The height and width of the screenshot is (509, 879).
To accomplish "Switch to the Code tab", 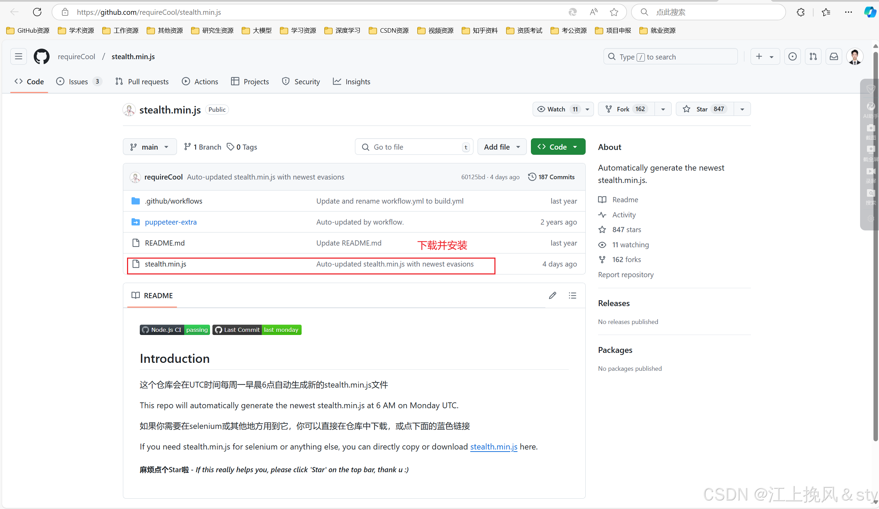I will pyautogui.click(x=29, y=82).
